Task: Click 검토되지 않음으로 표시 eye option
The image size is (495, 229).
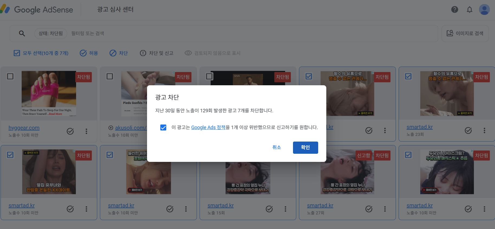Action: point(212,53)
